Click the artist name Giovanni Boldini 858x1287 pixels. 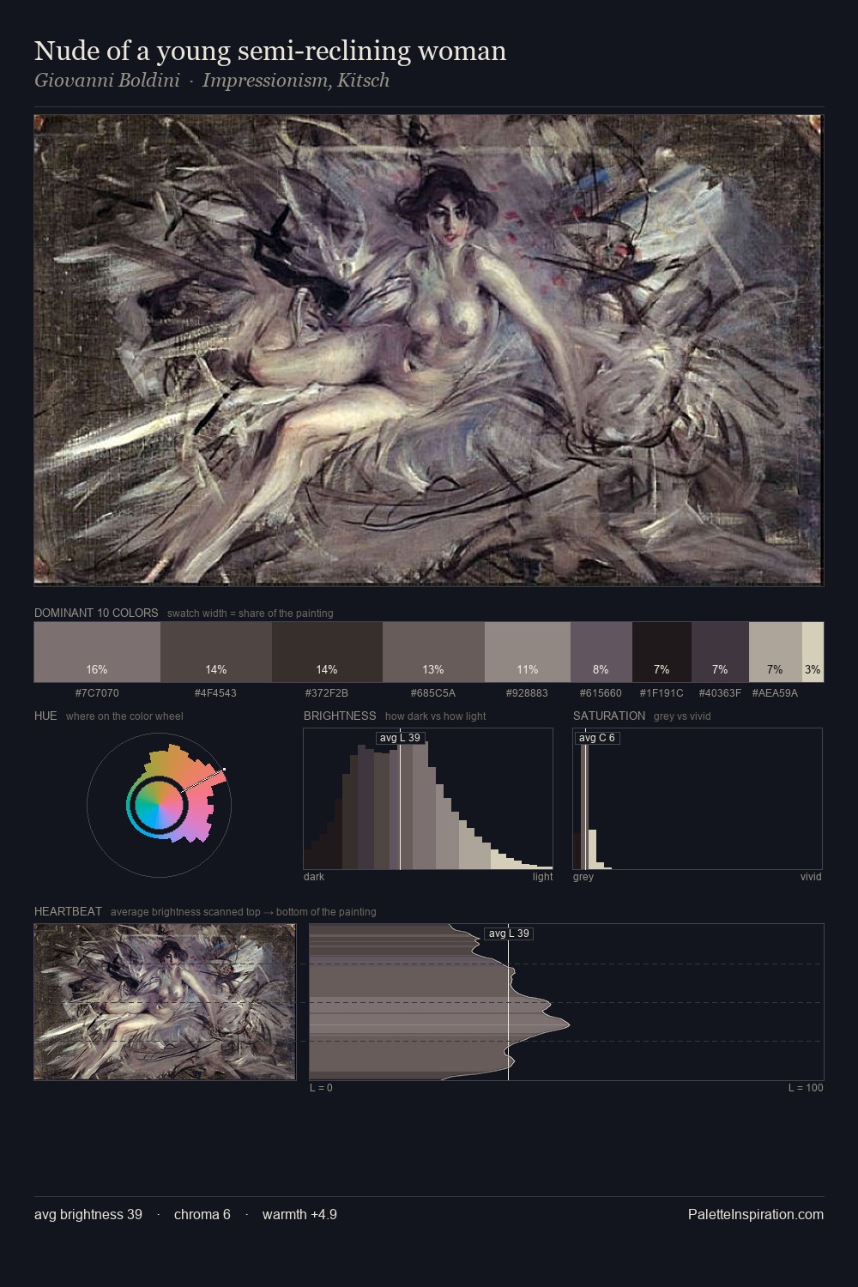(x=107, y=80)
